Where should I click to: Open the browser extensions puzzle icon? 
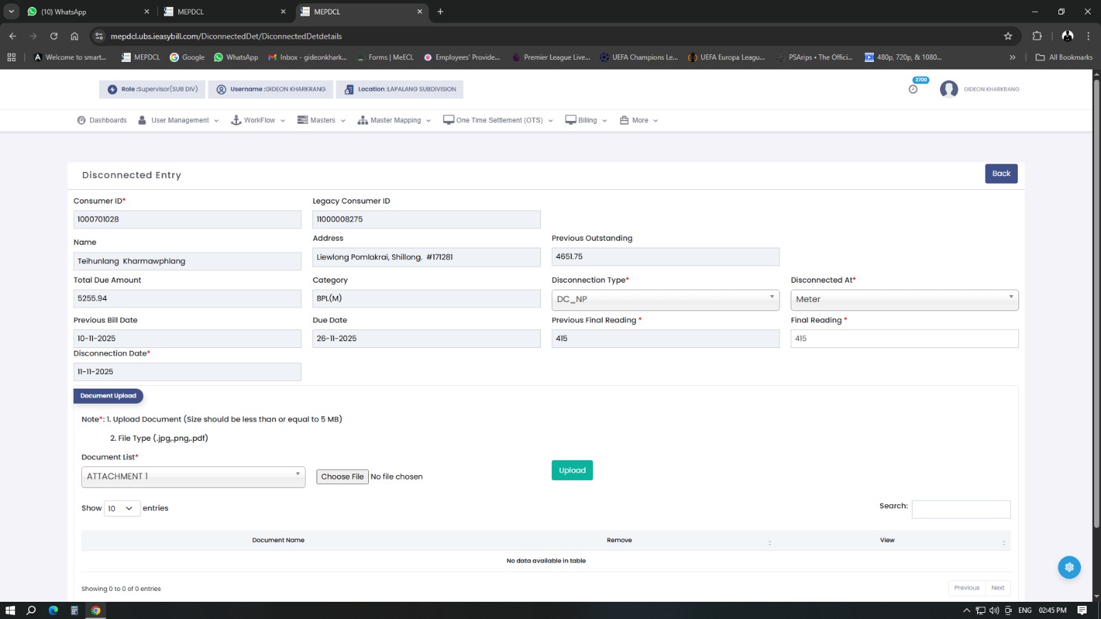pyautogui.click(x=1037, y=36)
